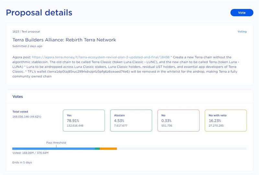Click the blue Vote button
This screenshot has height=175, width=259.
[242, 13]
